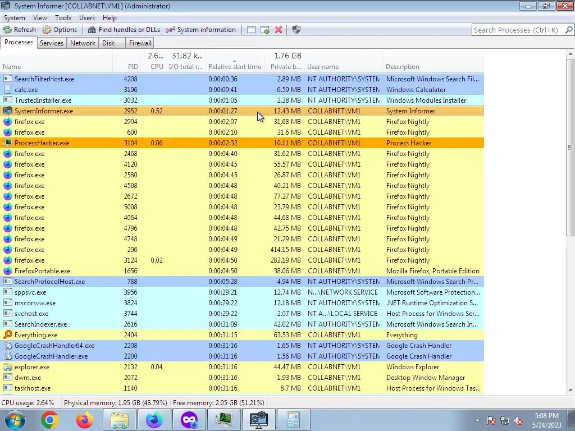Open the Help menu
The image size is (575, 431).
109,17
